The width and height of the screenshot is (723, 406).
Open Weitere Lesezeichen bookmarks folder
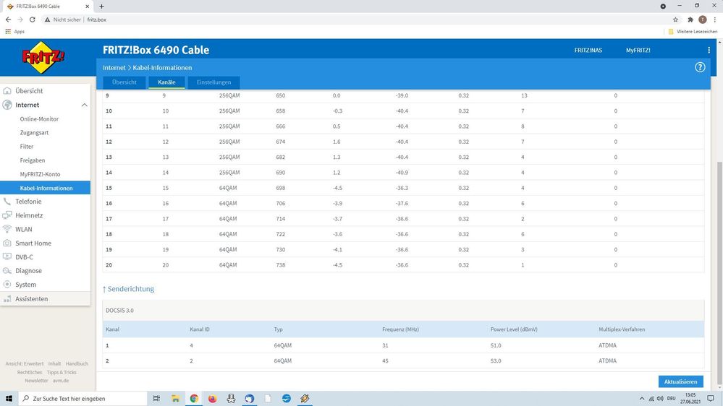coord(693,32)
